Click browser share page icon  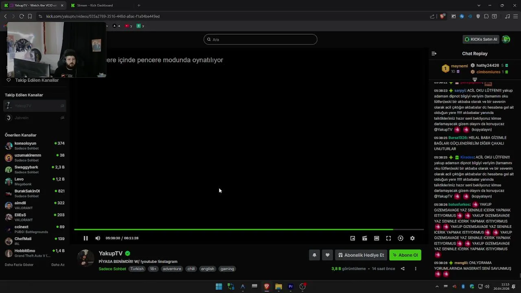pos(432,16)
